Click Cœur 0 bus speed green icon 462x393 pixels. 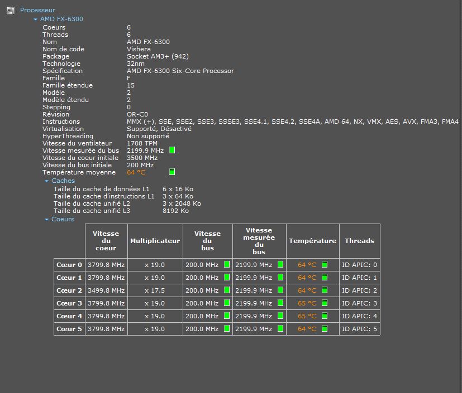(x=227, y=265)
